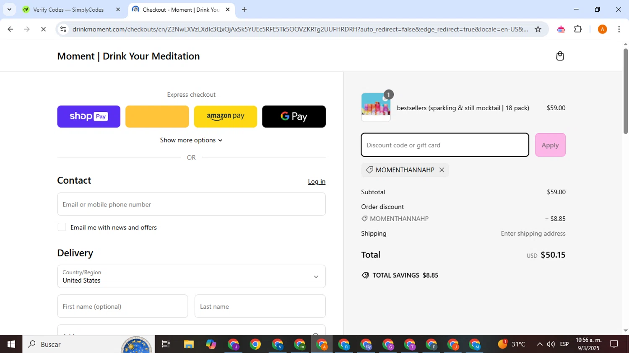Apply the discount code

[x=550, y=145]
